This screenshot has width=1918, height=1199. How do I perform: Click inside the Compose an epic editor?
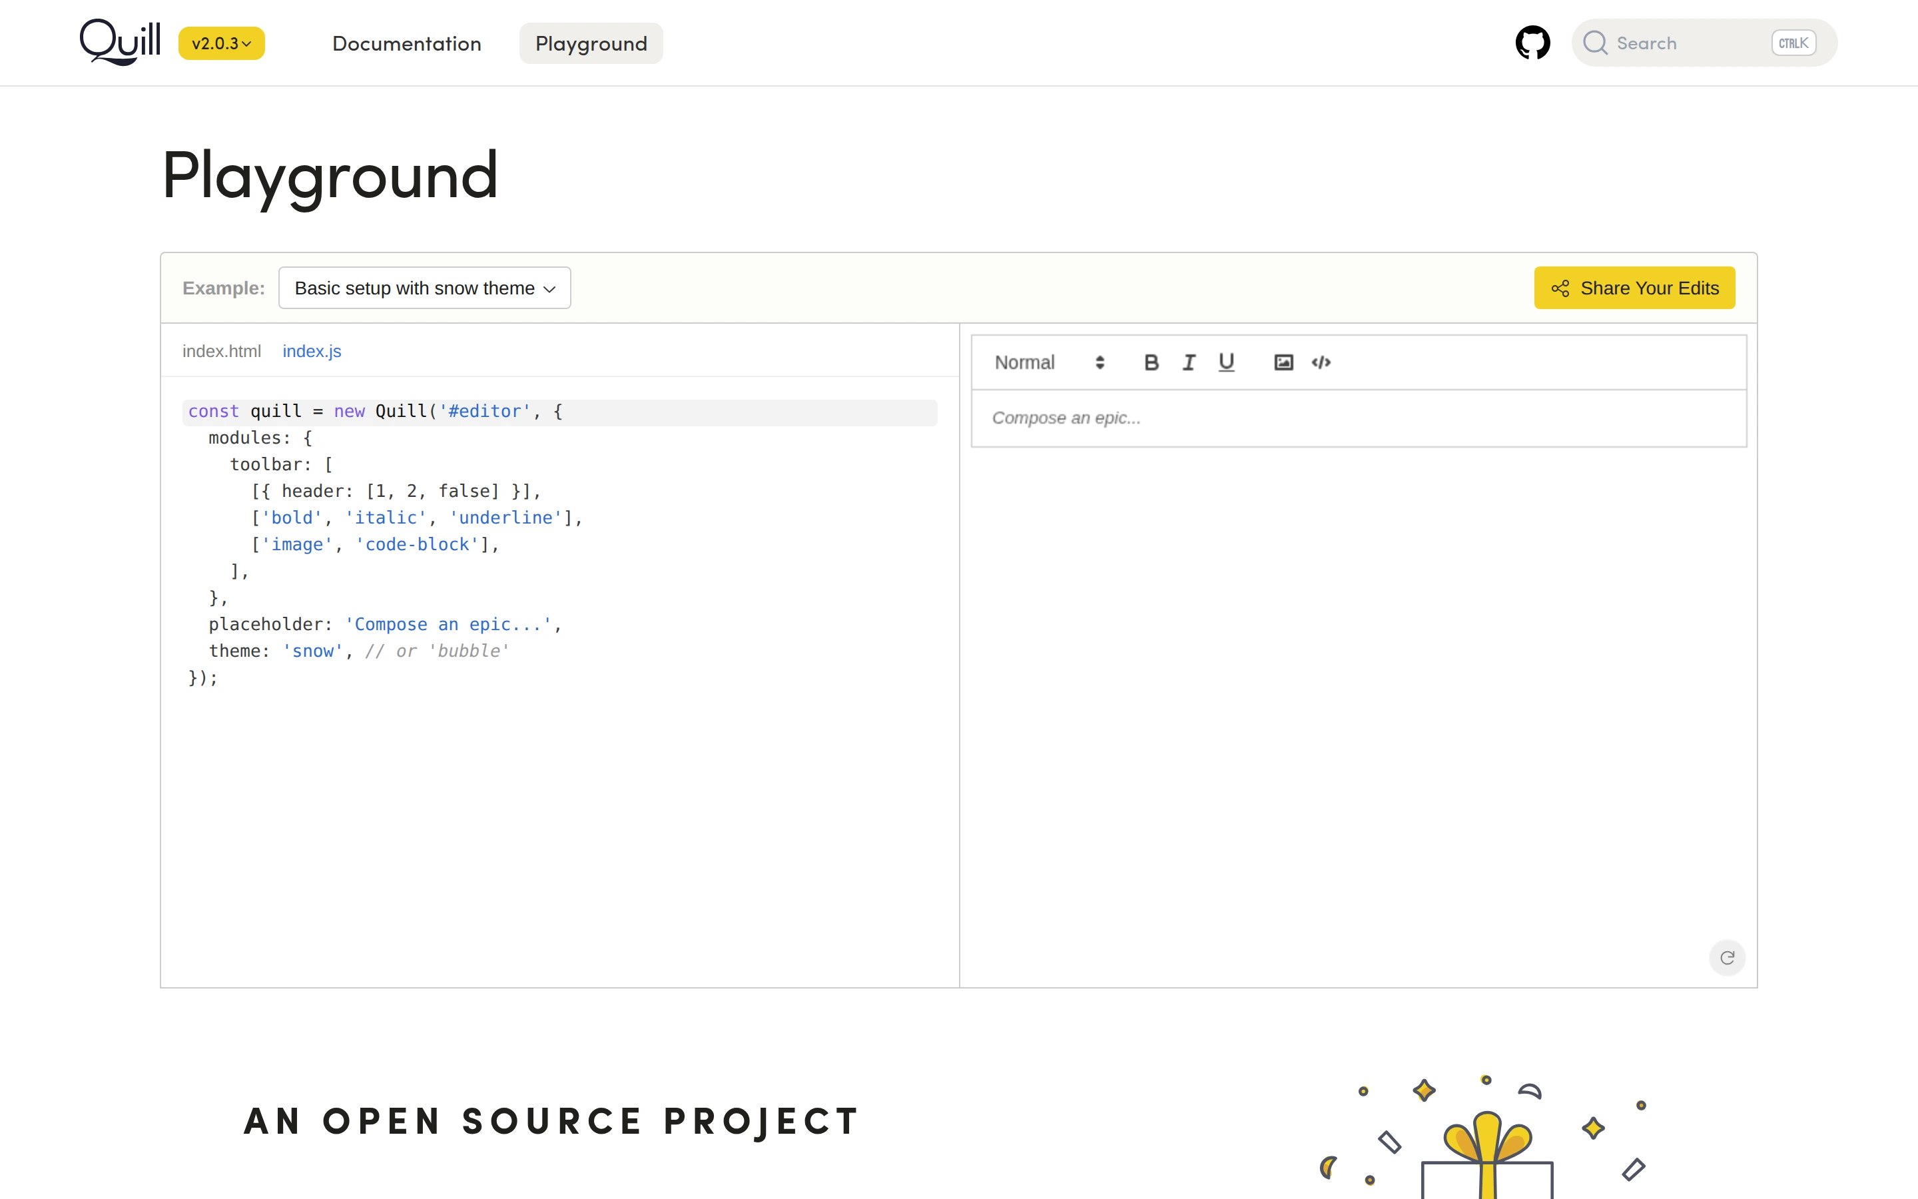1359,418
